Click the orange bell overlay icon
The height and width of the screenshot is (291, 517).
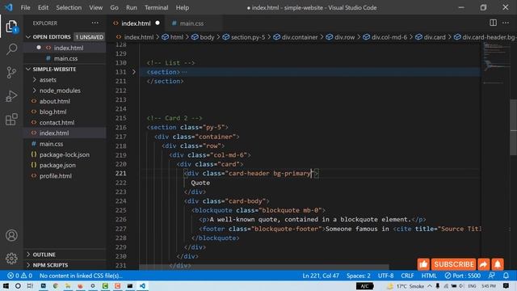click(x=498, y=264)
